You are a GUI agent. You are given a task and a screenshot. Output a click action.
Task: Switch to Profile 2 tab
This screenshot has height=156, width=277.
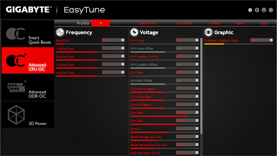pos(119,23)
